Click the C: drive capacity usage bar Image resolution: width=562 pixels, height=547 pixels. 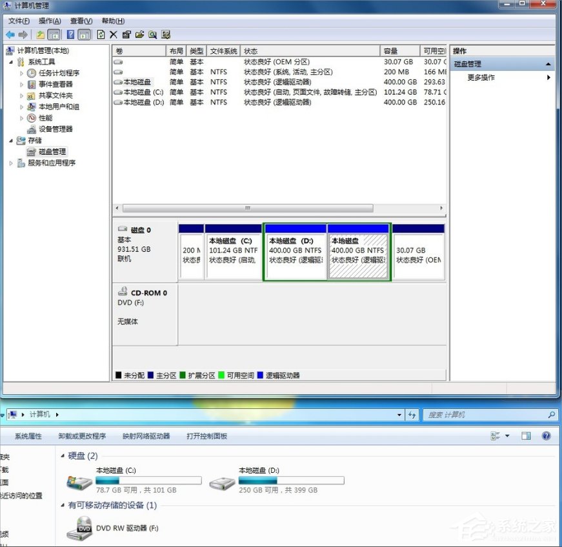148,480
